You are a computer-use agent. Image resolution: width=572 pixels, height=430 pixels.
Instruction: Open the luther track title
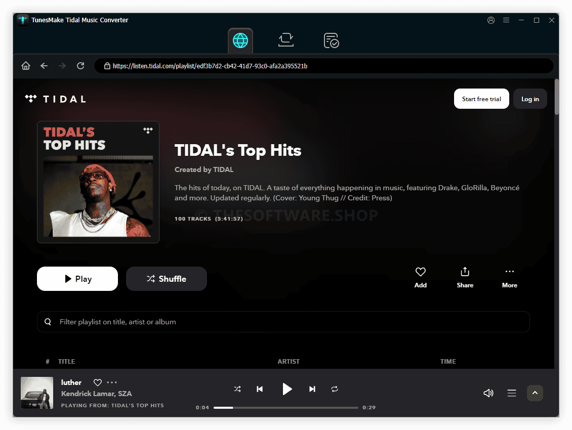(71, 382)
